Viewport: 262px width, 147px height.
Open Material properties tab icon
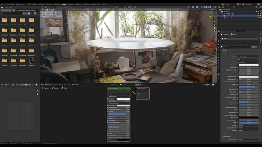tap(219, 75)
